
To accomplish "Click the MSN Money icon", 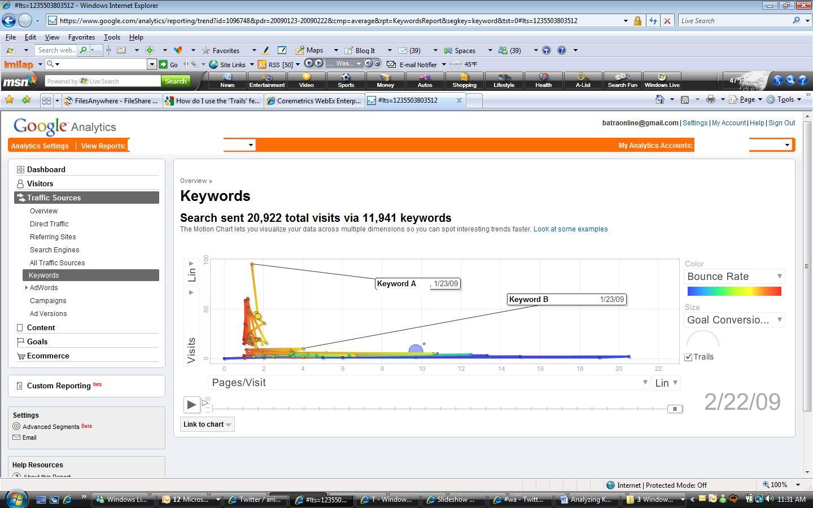I will 386,81.
